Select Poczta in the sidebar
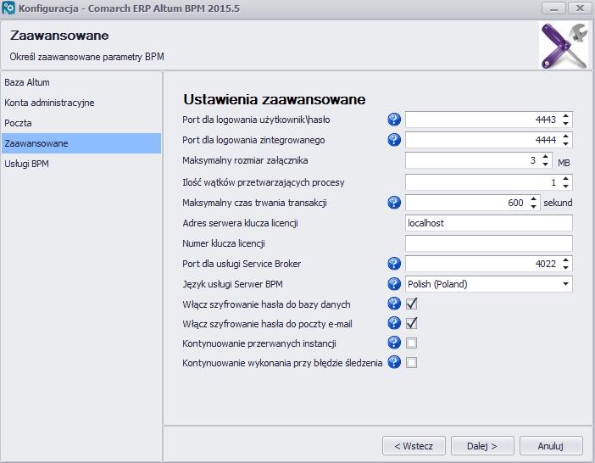Screen dimensions: 595x463 [81, 123]
